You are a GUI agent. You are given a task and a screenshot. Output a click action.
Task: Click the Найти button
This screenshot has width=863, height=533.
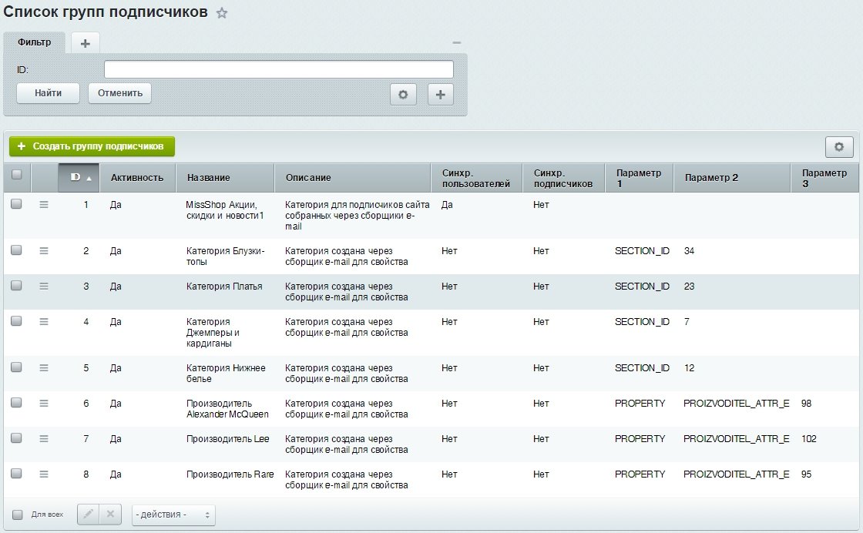[x=48, y=93]
